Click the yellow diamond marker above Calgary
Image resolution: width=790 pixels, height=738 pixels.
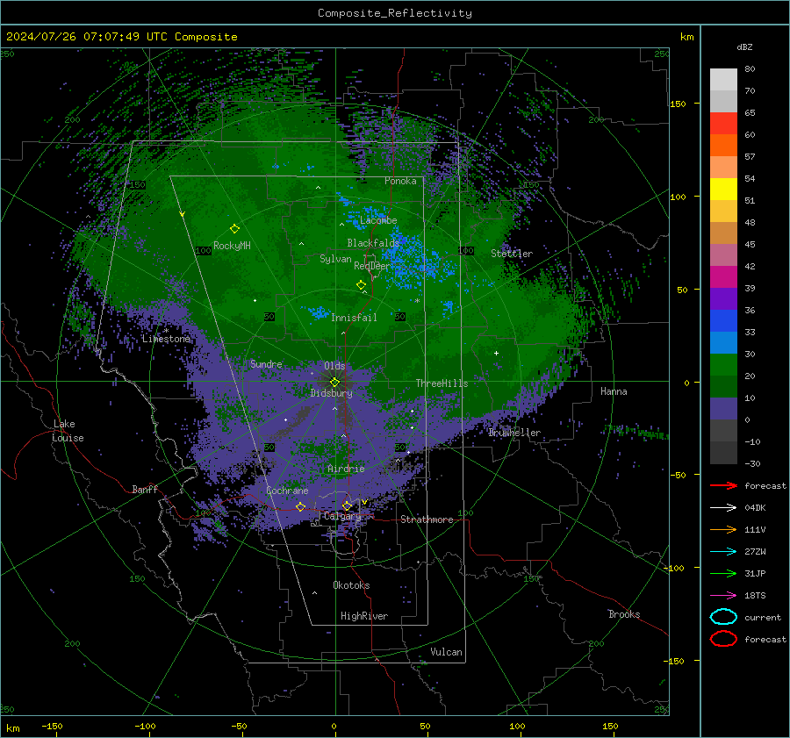pyautogui.click(x=347, y=505)
